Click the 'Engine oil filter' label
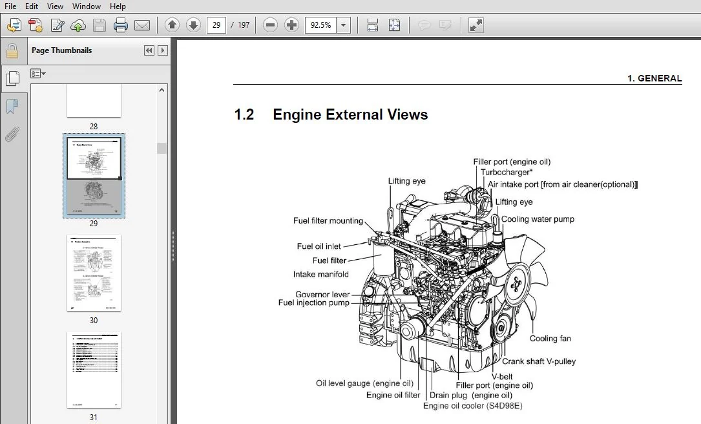This screenshot has width=701, height=424. click(x=393, y=395)
